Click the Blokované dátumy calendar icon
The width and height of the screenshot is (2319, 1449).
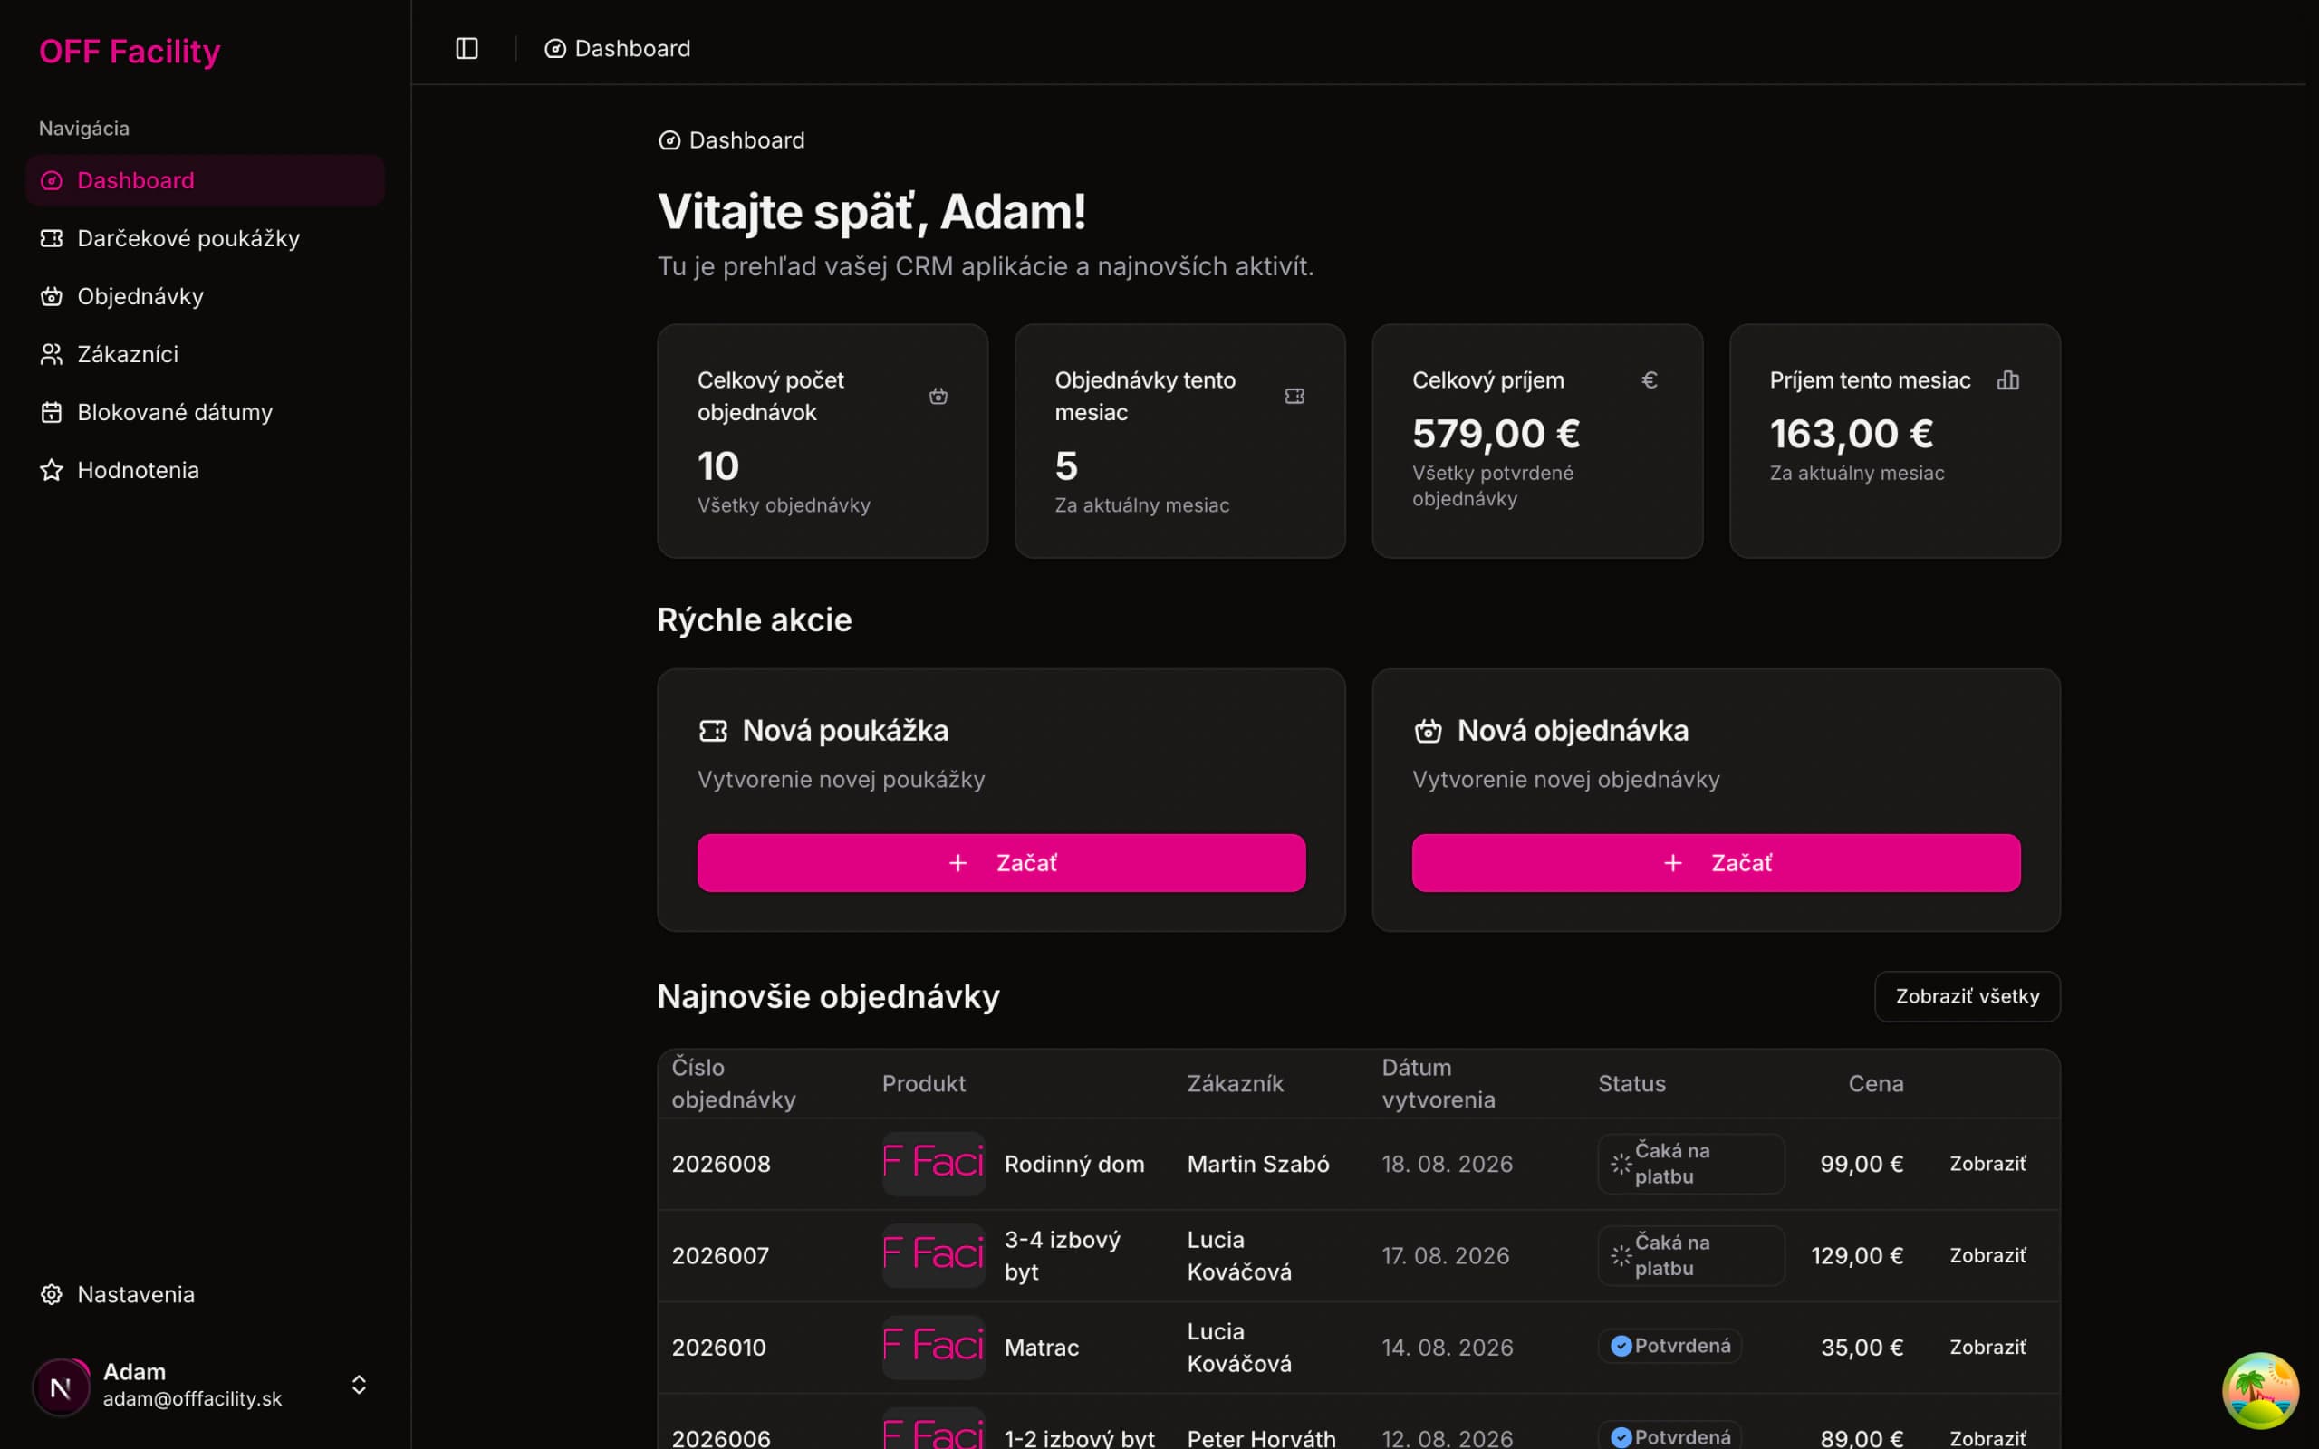52,412
